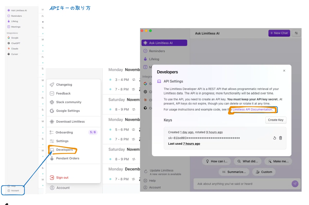
Task: Click the 'Monday Decemb' date heading
Action: (124, 169)
